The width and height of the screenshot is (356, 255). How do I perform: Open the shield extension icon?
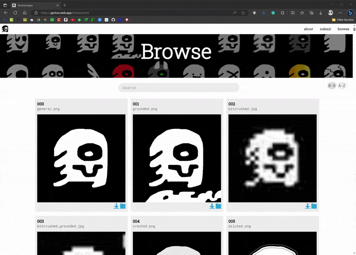(254, 13)
